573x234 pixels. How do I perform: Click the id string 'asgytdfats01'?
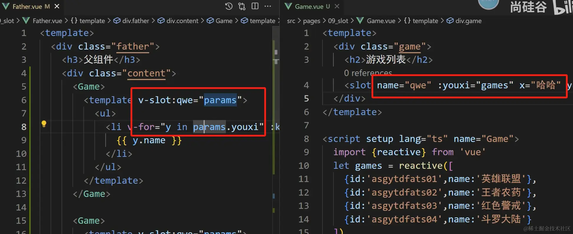click(x=404, y=179)
